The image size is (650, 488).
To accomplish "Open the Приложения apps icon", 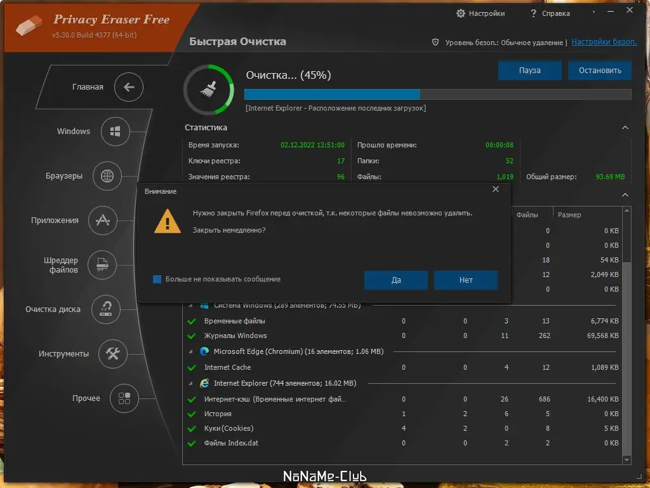I will (103, 220).
